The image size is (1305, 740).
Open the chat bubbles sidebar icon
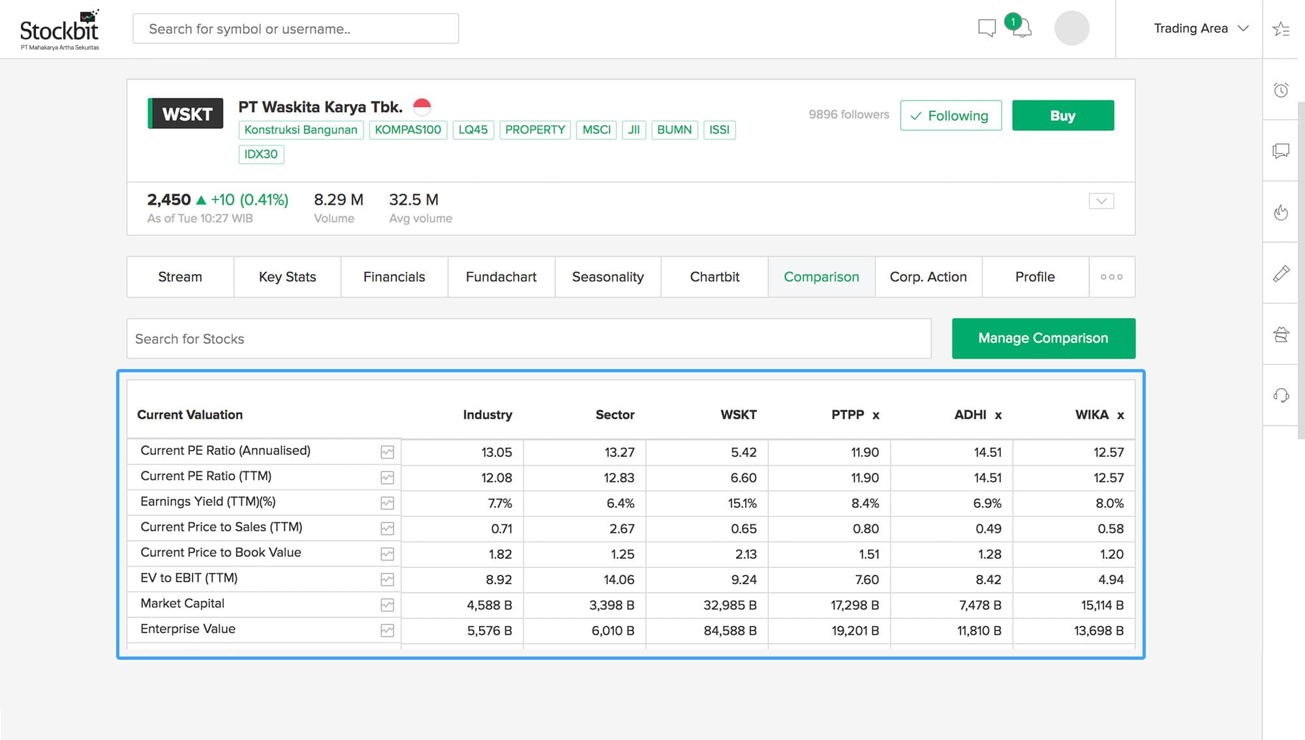(x=1281, y=151)
